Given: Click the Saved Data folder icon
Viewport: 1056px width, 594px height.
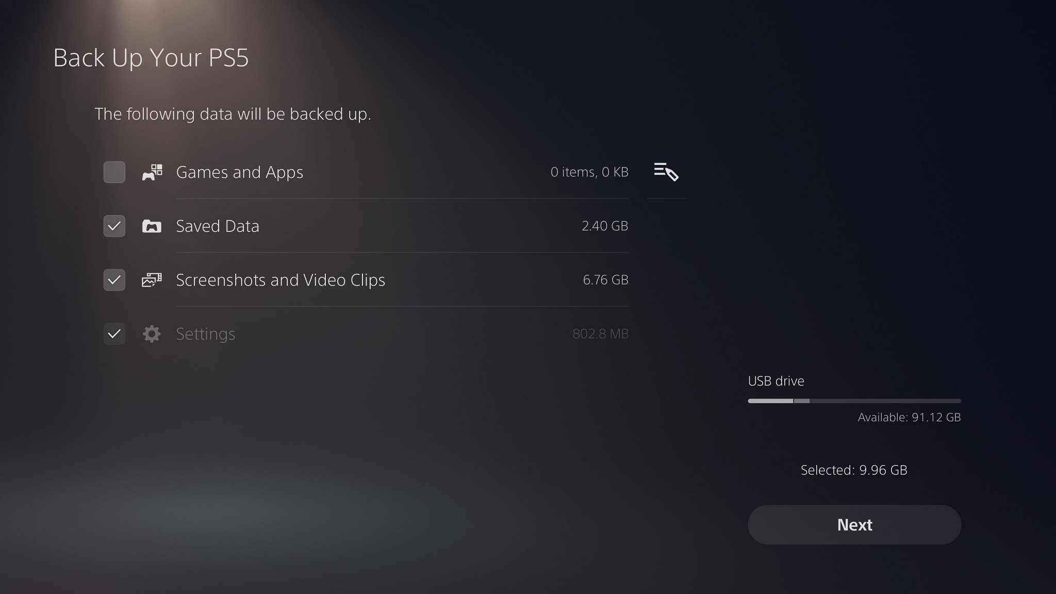Looking at the screenshot, I should (x=151, y=225).
